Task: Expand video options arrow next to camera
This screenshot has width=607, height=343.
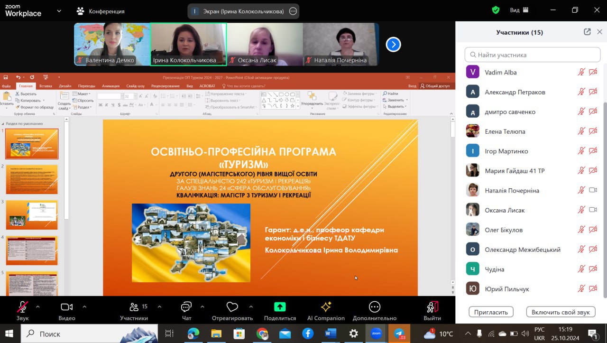Action: point(85,306)
